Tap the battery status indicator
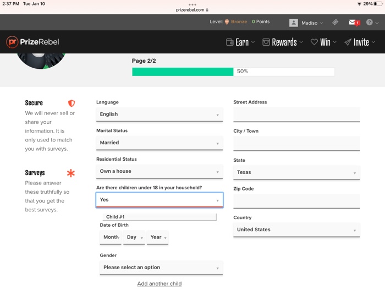385x289 pixels. (x=378, y=4)
